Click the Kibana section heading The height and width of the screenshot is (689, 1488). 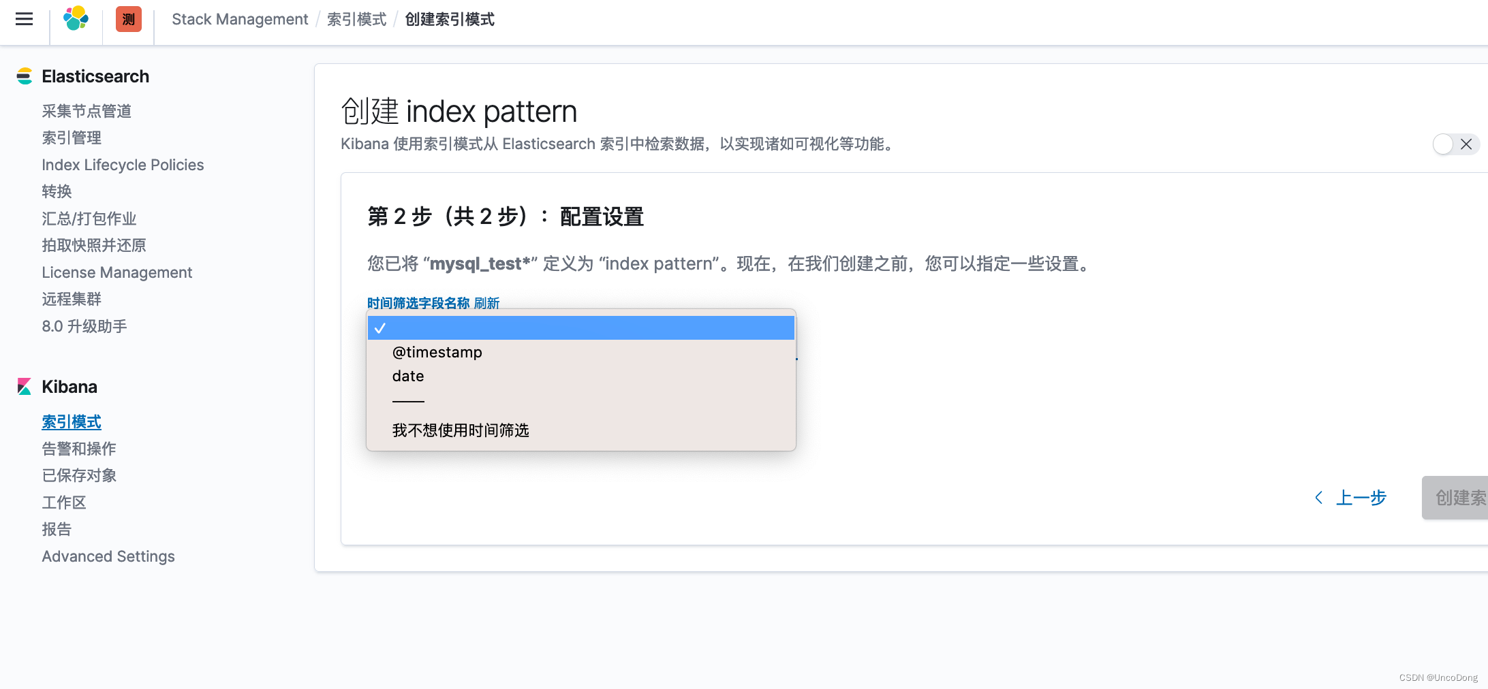pos(69,387)
